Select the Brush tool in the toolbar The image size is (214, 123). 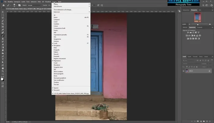pos(3,36)
